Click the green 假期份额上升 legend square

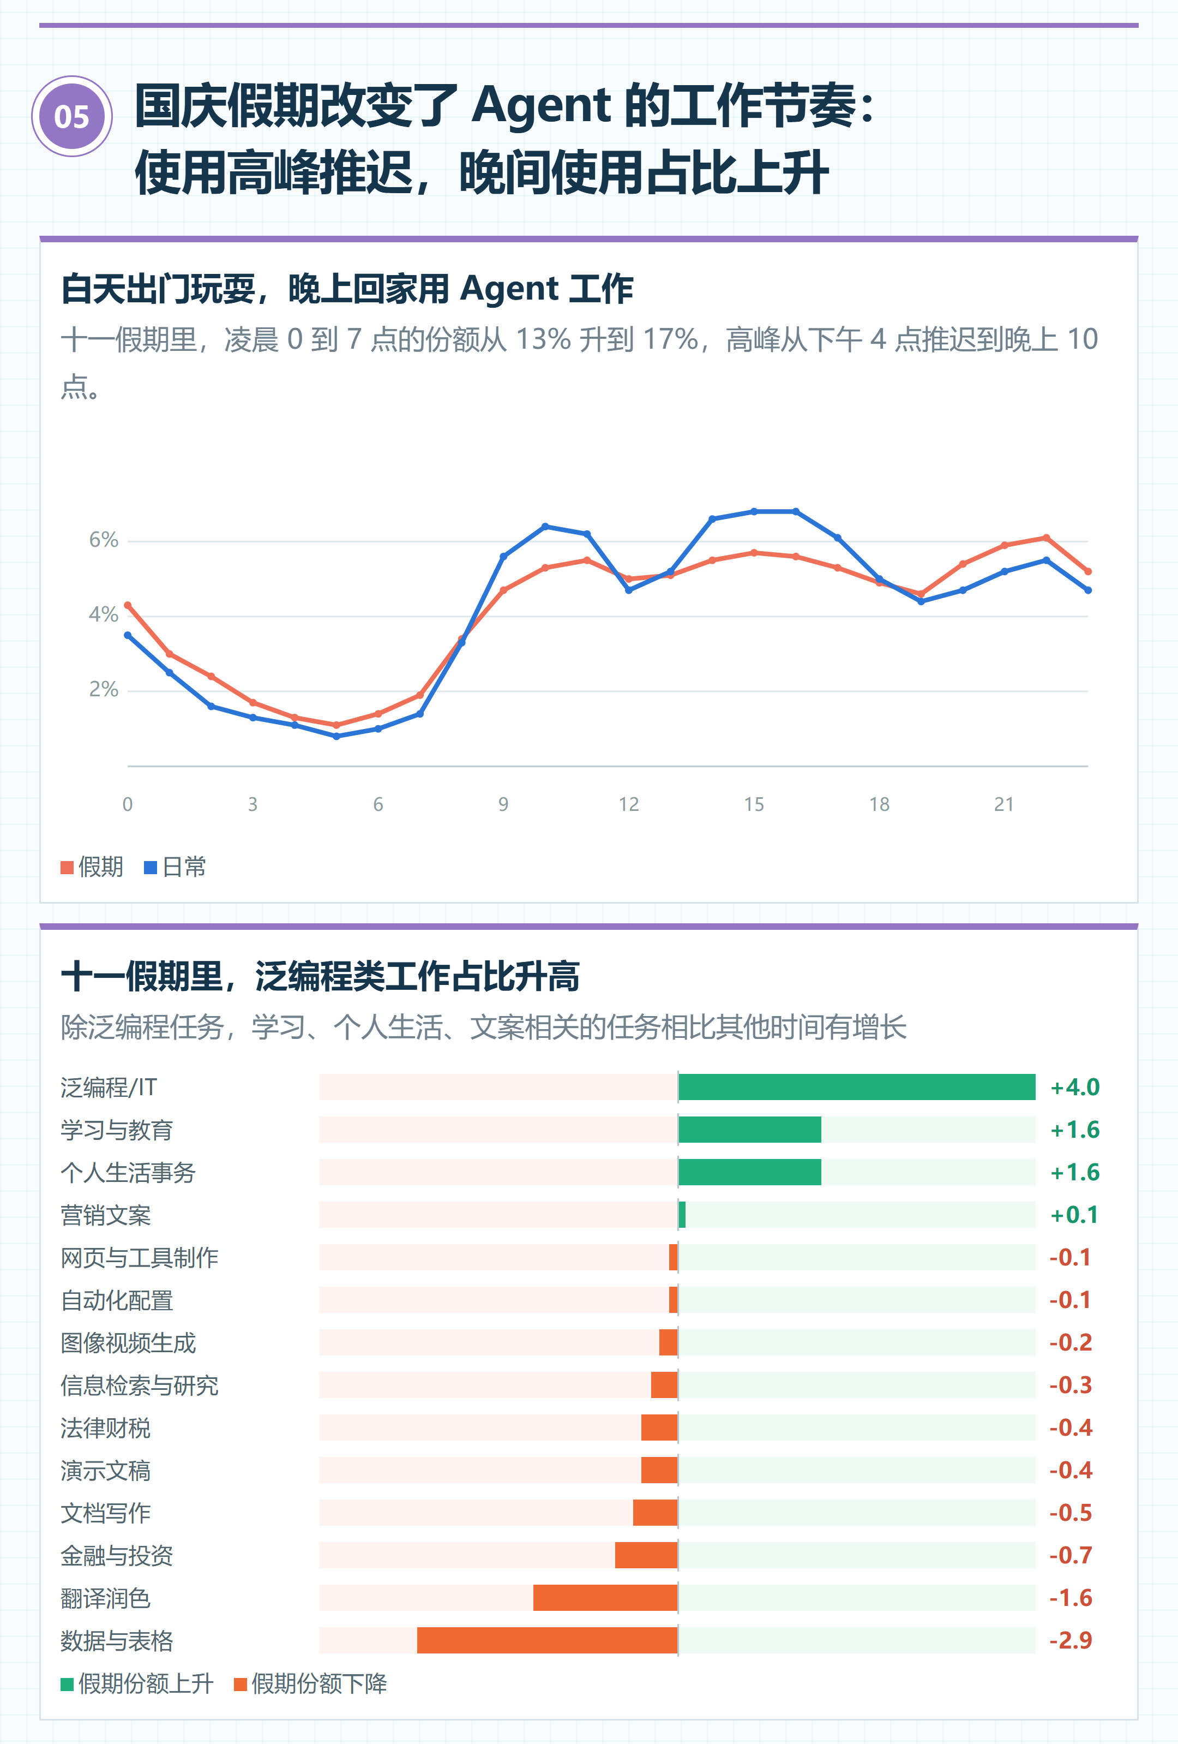point(67,1684)
